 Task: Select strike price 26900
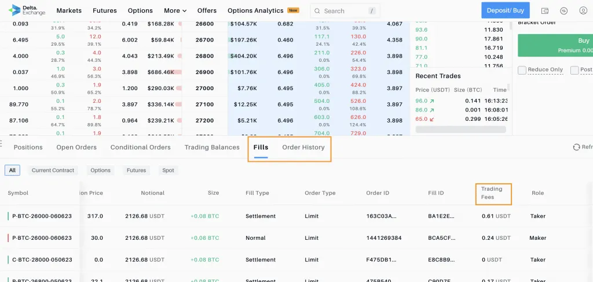pos(204,72)
